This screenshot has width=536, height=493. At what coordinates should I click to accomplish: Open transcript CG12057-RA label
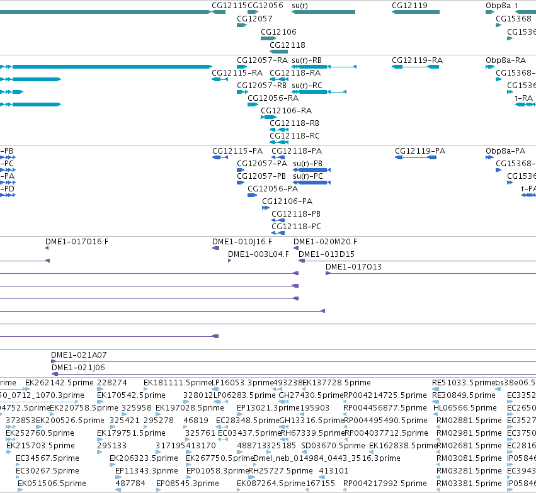point(262,60)
